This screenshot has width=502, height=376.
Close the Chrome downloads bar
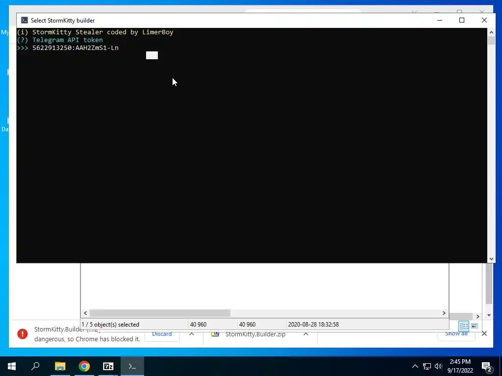point(484,334)
